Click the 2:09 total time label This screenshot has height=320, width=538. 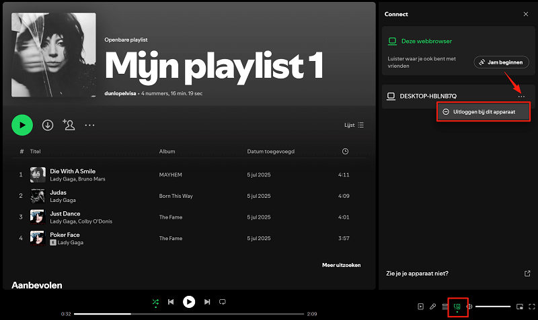pos(312,314)
